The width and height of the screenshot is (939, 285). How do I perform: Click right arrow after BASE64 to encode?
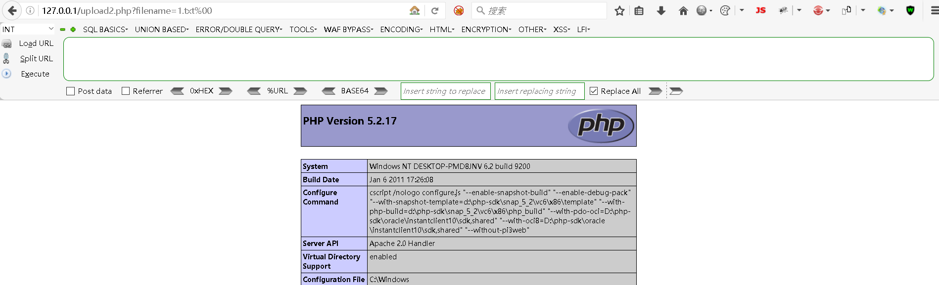[x=381, y=91]
